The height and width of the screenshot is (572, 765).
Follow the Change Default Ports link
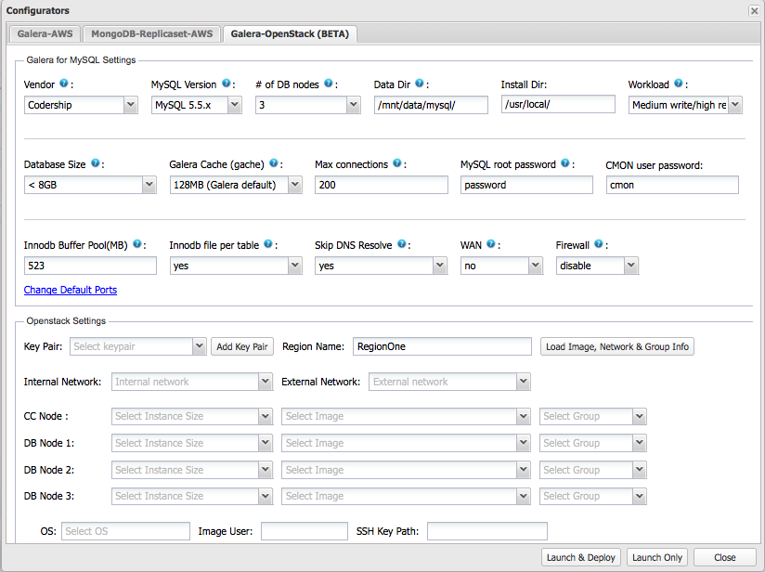(x=71, y=290)
